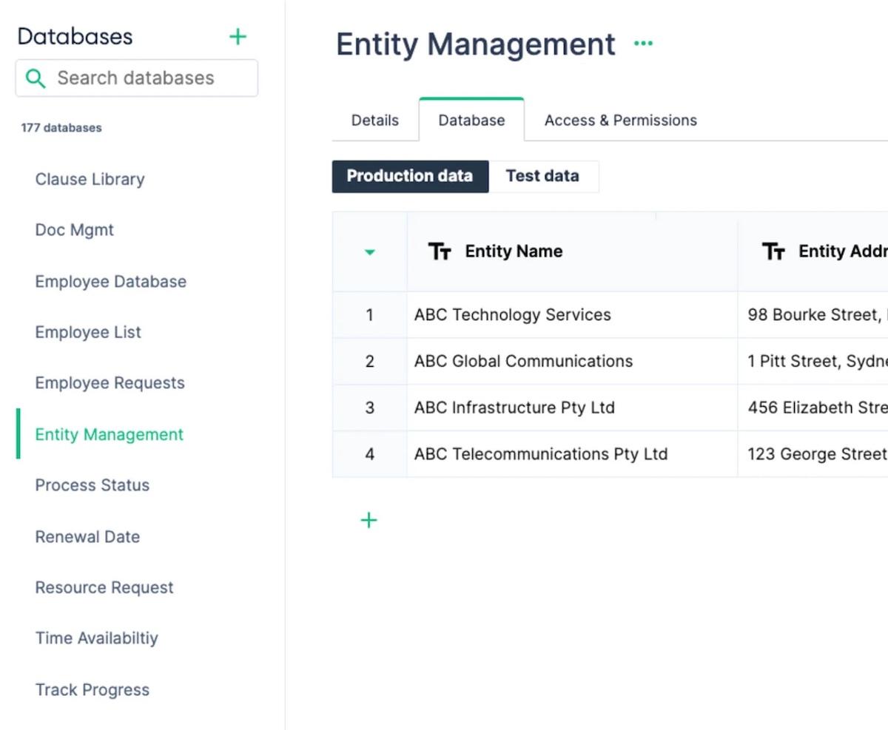The width and height of the screenshot is (888, 730).
Task: Open the Details tab
Action: (374, 120)
